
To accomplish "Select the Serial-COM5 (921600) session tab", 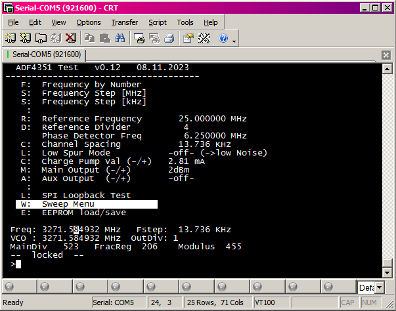I will [44, 54].
